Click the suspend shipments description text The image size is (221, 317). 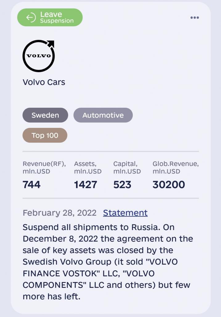[108, 262]
